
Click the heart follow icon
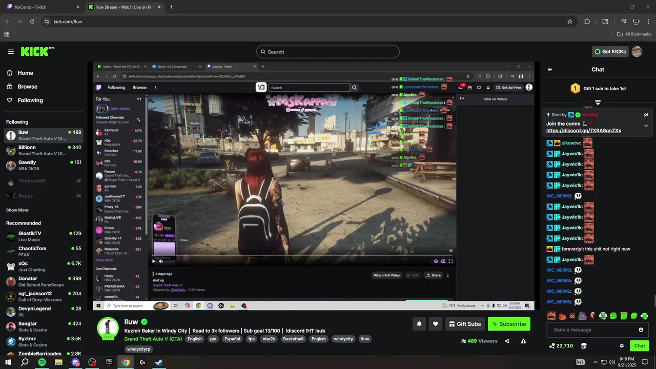click(x=436, y=324)
